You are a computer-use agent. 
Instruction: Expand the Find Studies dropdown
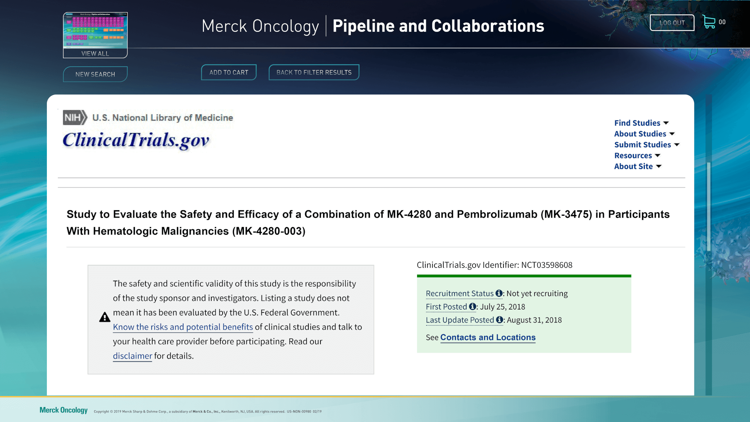point(641,123)
